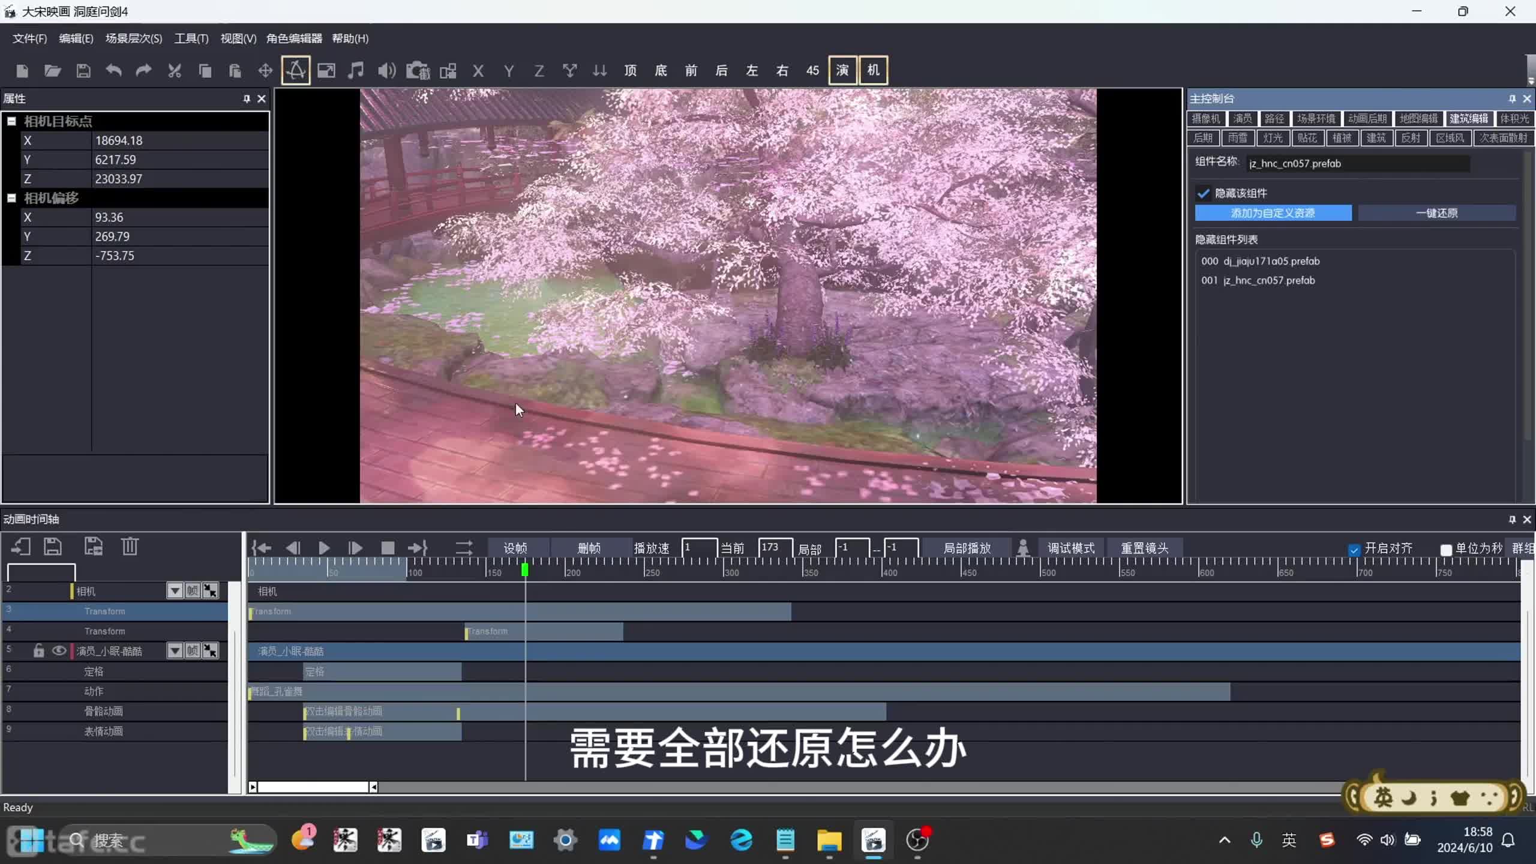Select 000 dj_jiaju171a05.prefab in hidden list
1536x864 pixels.
click(x=1261, y=261)
